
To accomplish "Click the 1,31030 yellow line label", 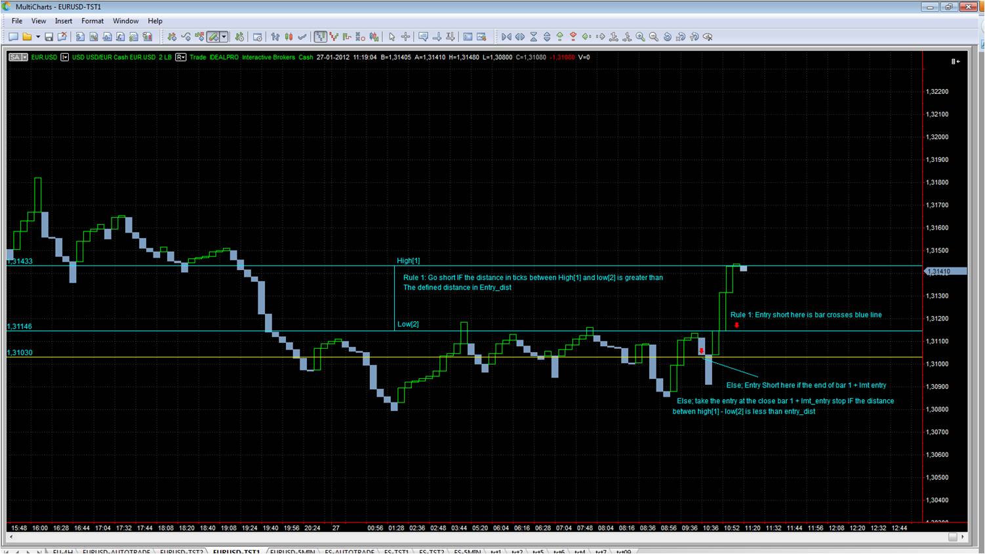I will 20,353.
